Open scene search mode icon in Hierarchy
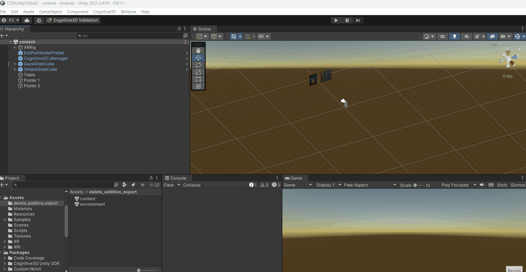 point(185,36)
